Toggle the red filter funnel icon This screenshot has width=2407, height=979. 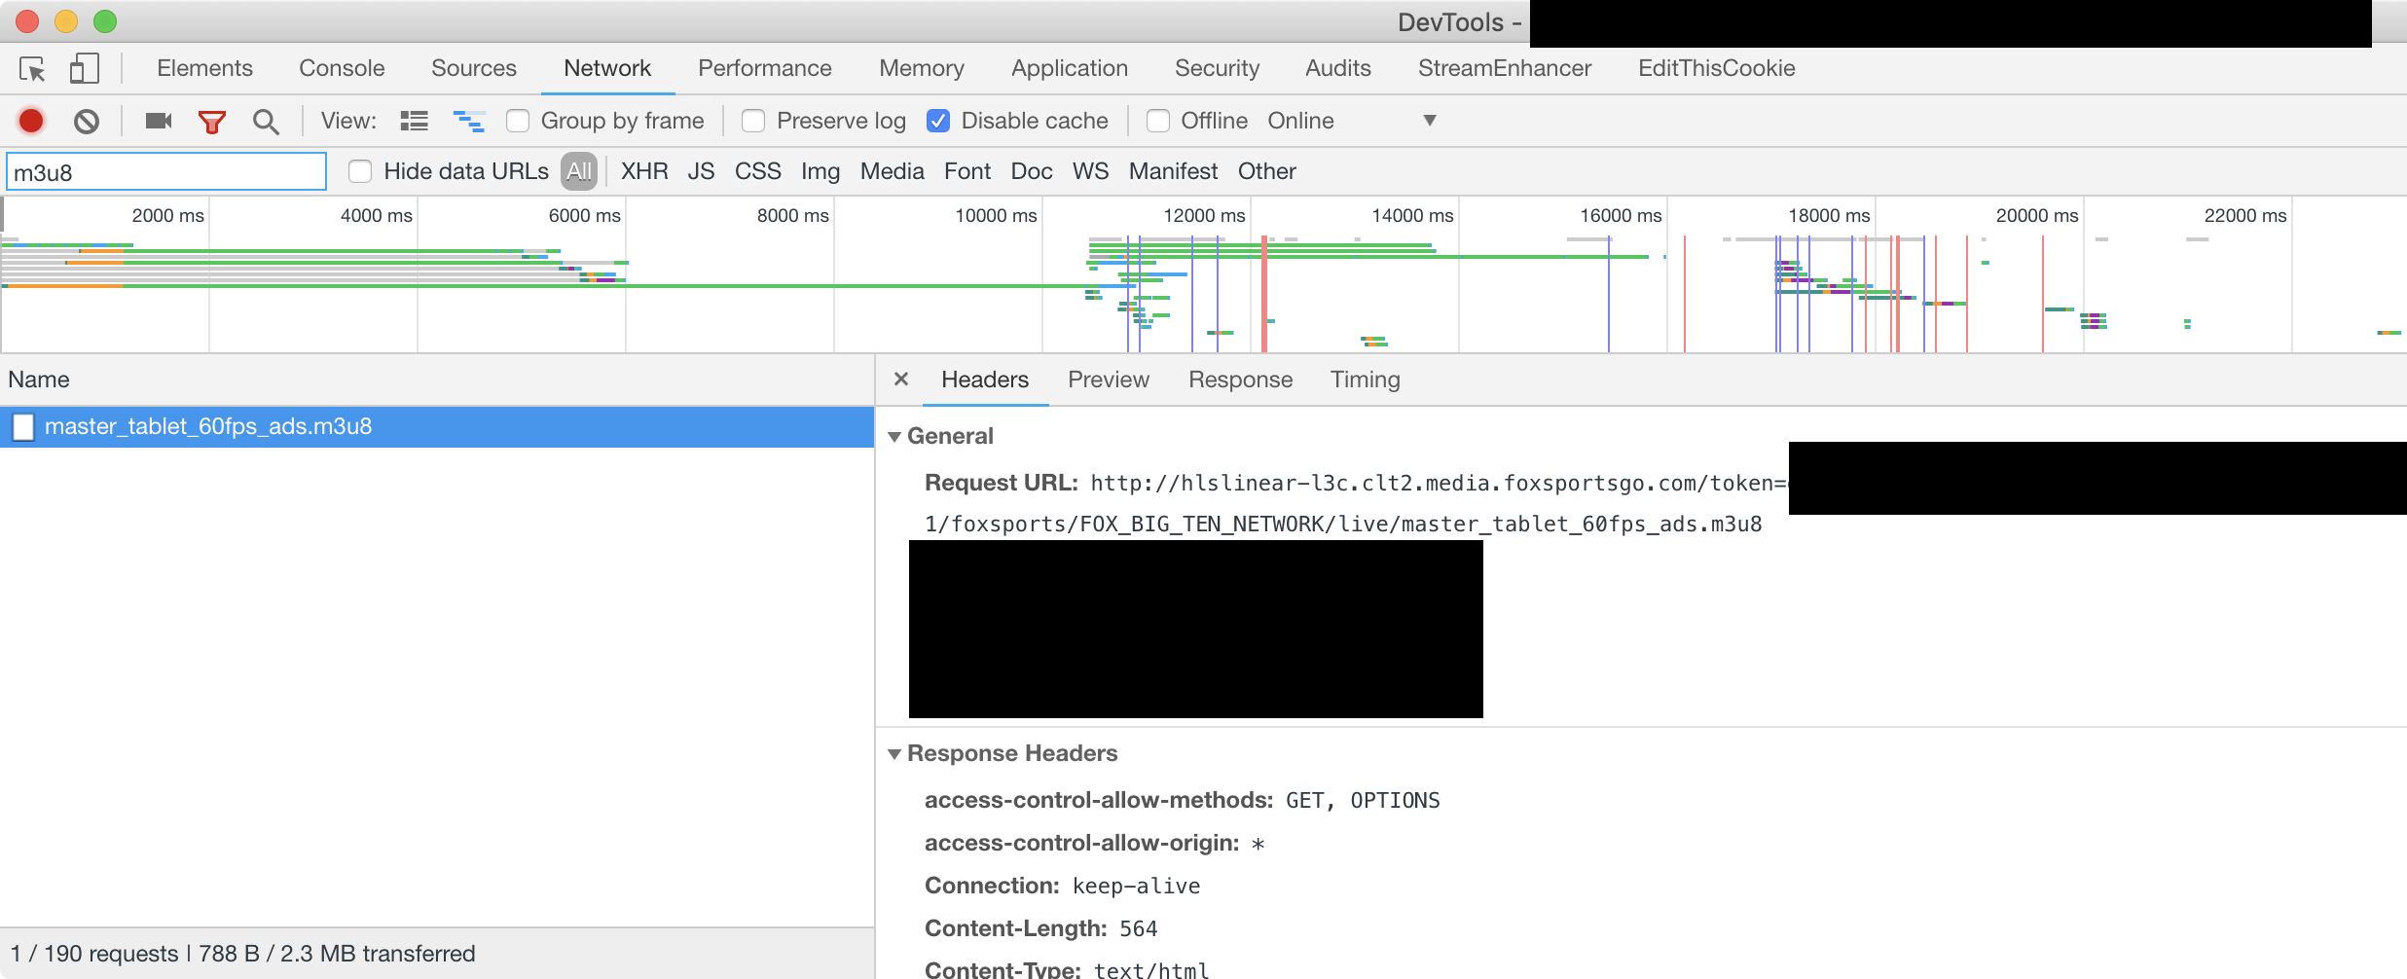pyautogui.click(x=211, y=122)
